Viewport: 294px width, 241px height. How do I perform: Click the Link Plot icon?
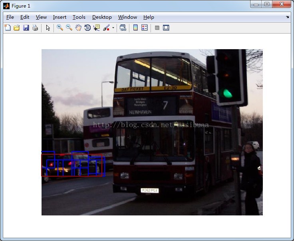[x=123, y=28]
